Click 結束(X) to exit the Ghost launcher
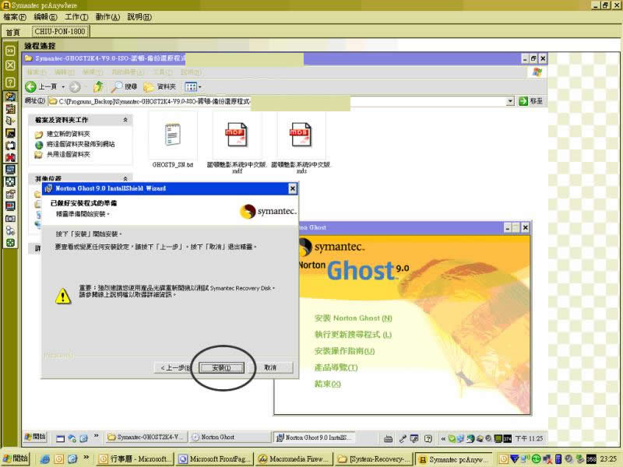The width and height of the screenshot is (623, 467). point(327,384)
